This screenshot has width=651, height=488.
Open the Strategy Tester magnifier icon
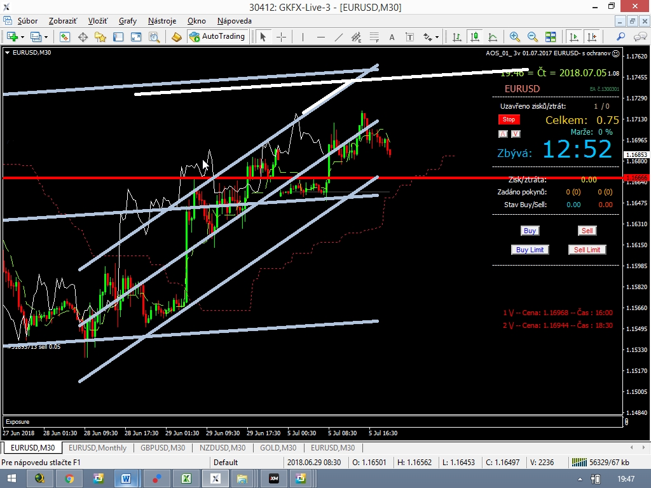click(x=154, y=37)
